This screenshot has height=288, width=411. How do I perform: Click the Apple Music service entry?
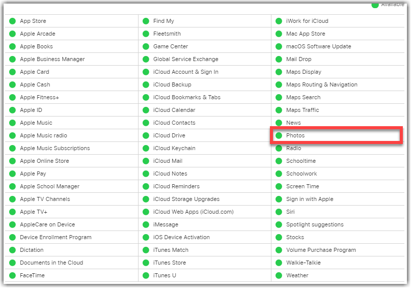click(x=36, y=123)
